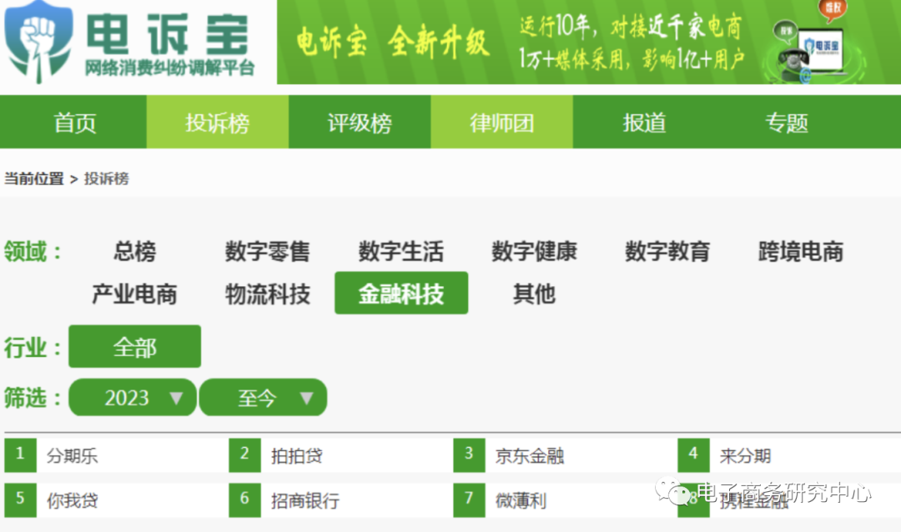This screenshot has height=532, width=901.
Task: Click 首页 in the navigation menu
Action: [x=74, y=122]
